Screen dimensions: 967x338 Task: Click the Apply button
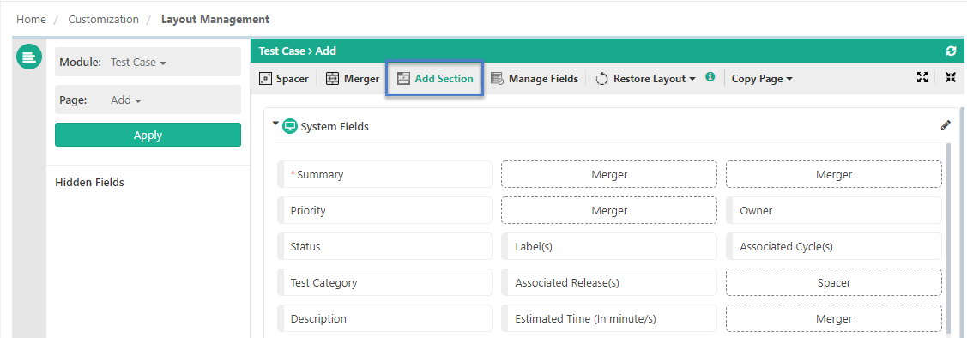(x=148, y=135)
